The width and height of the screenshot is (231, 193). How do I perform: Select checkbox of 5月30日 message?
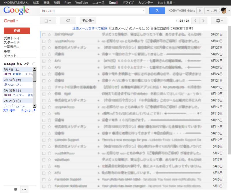[44, 41]
